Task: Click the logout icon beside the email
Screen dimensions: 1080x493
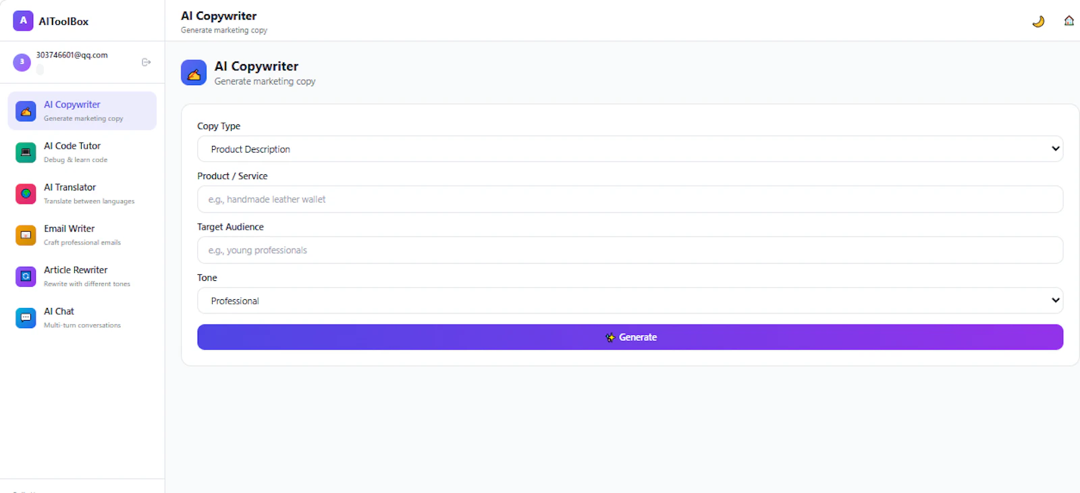Action: [x=146, y=62]
